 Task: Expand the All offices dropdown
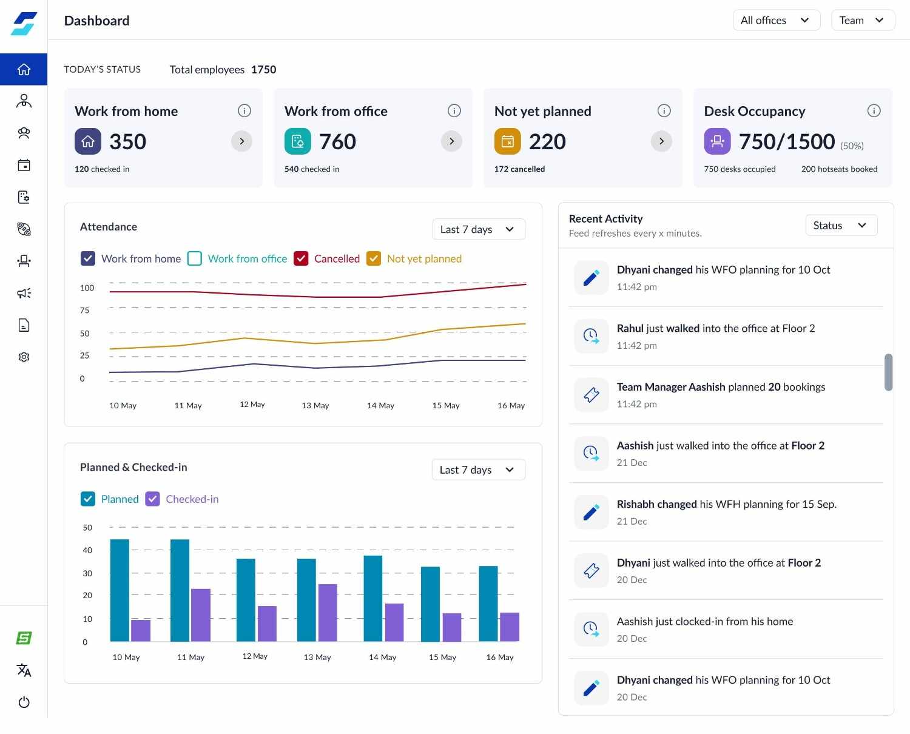tap(776, 20)
